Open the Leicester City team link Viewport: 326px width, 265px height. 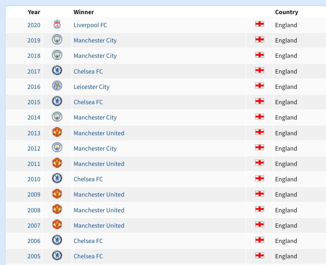(x=91, y=86)
